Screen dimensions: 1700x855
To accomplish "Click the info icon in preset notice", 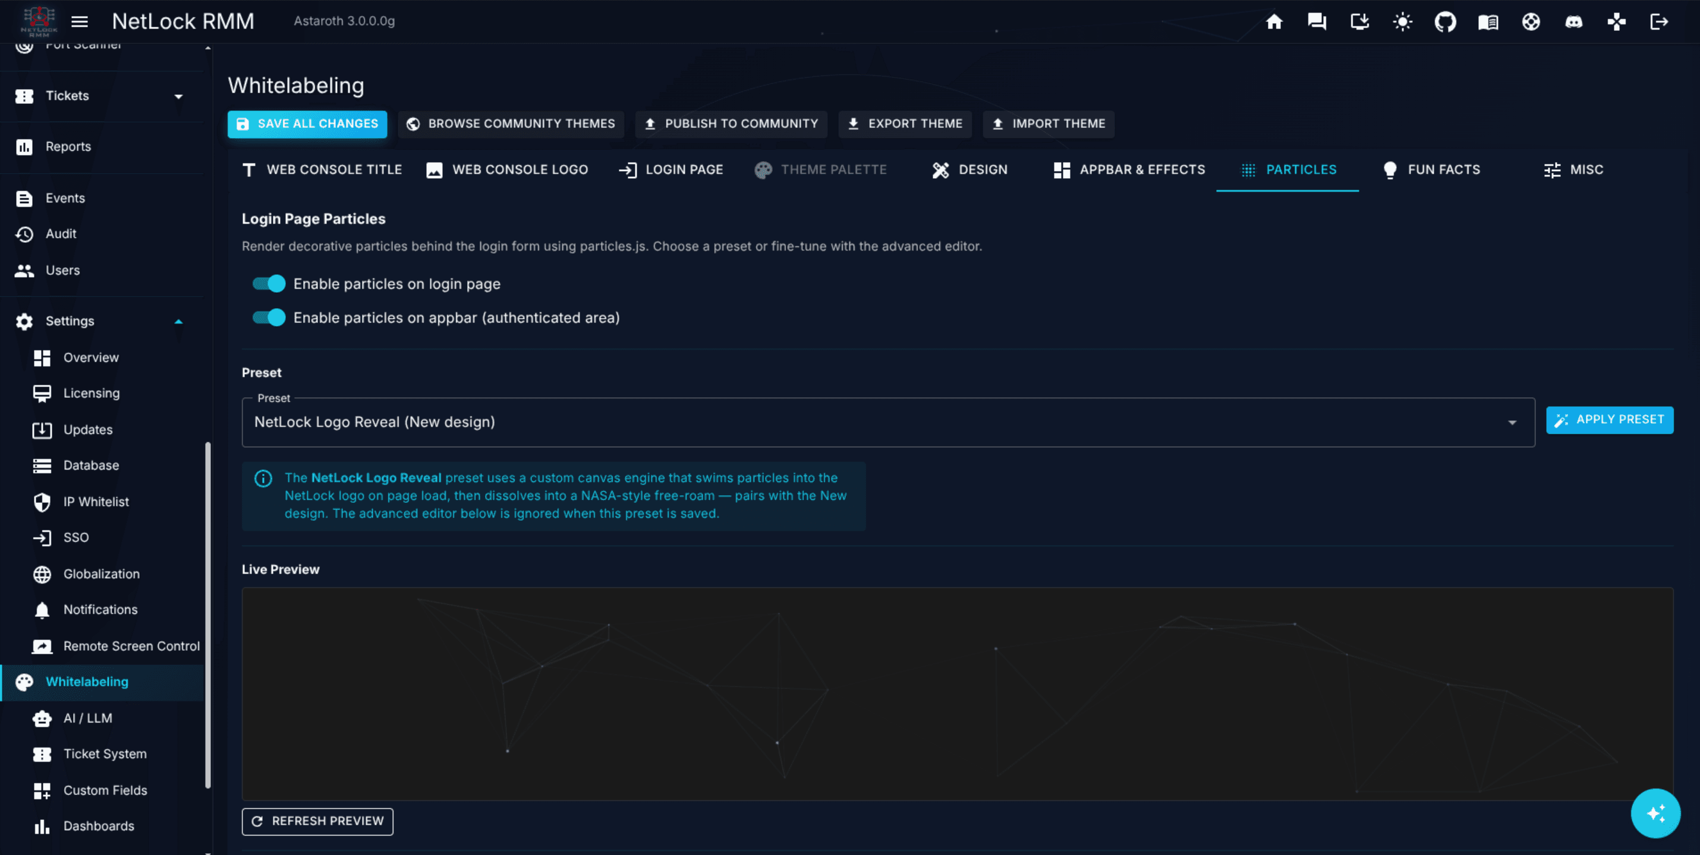I will (x=263, y=479).
